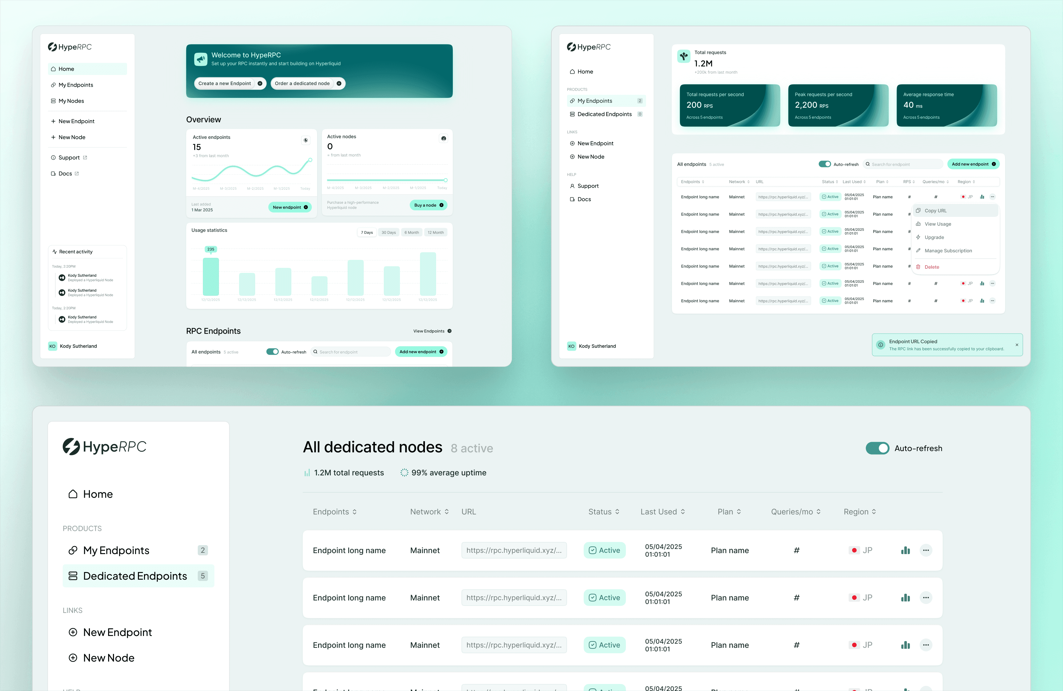This screenshot has width=1063, height=691.
Task: Switch Usage statistics to 30 Days
Action: [x=388, y=233]
